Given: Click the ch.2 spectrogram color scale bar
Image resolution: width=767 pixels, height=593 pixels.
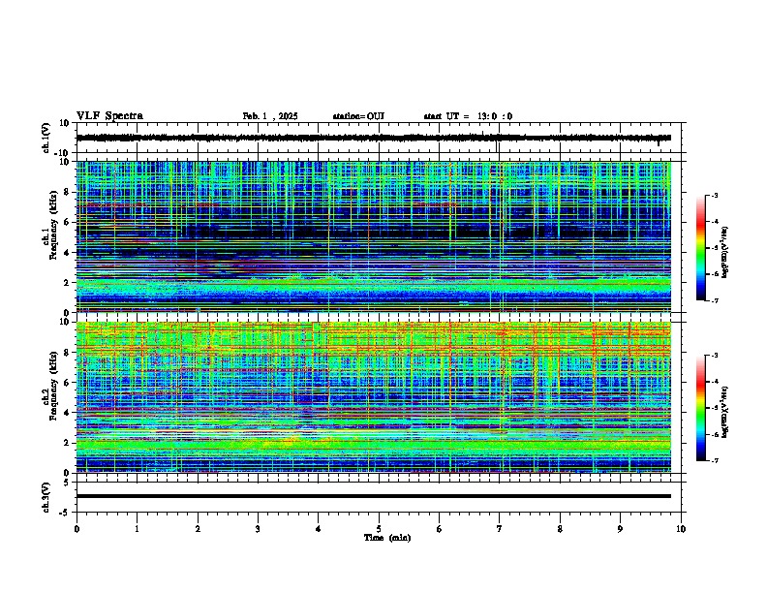Looking at the screenshot, I should coord(701,408).
